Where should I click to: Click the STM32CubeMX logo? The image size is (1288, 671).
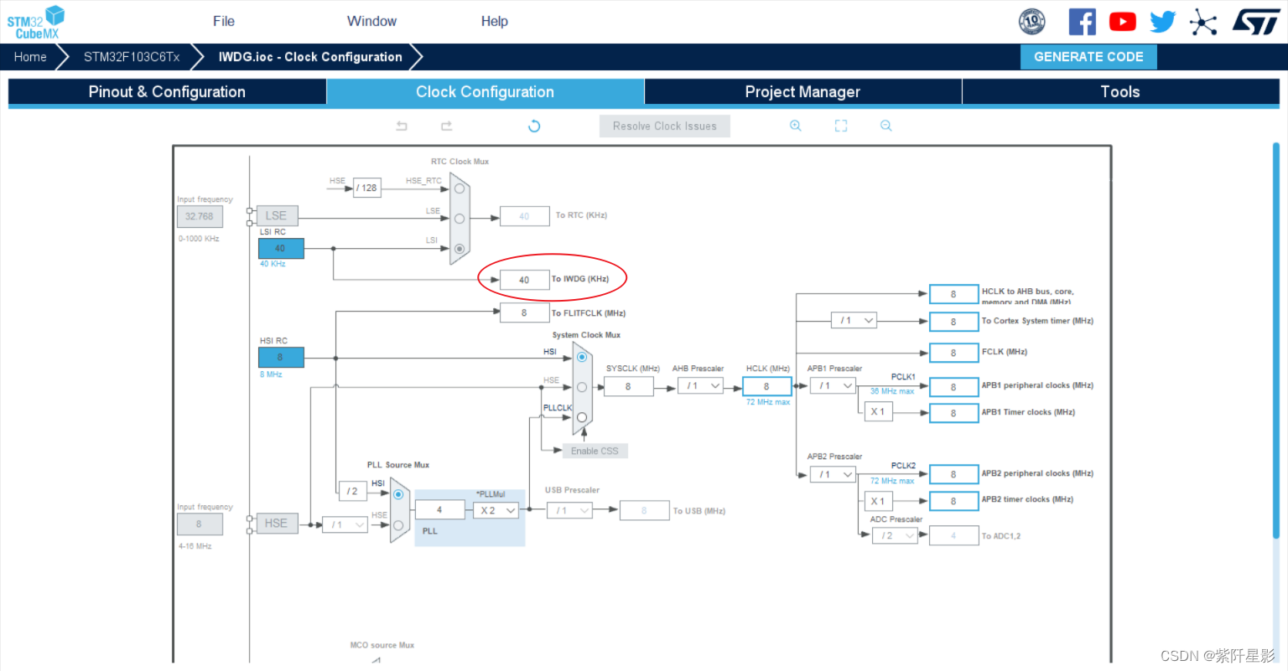coord(36,22)
